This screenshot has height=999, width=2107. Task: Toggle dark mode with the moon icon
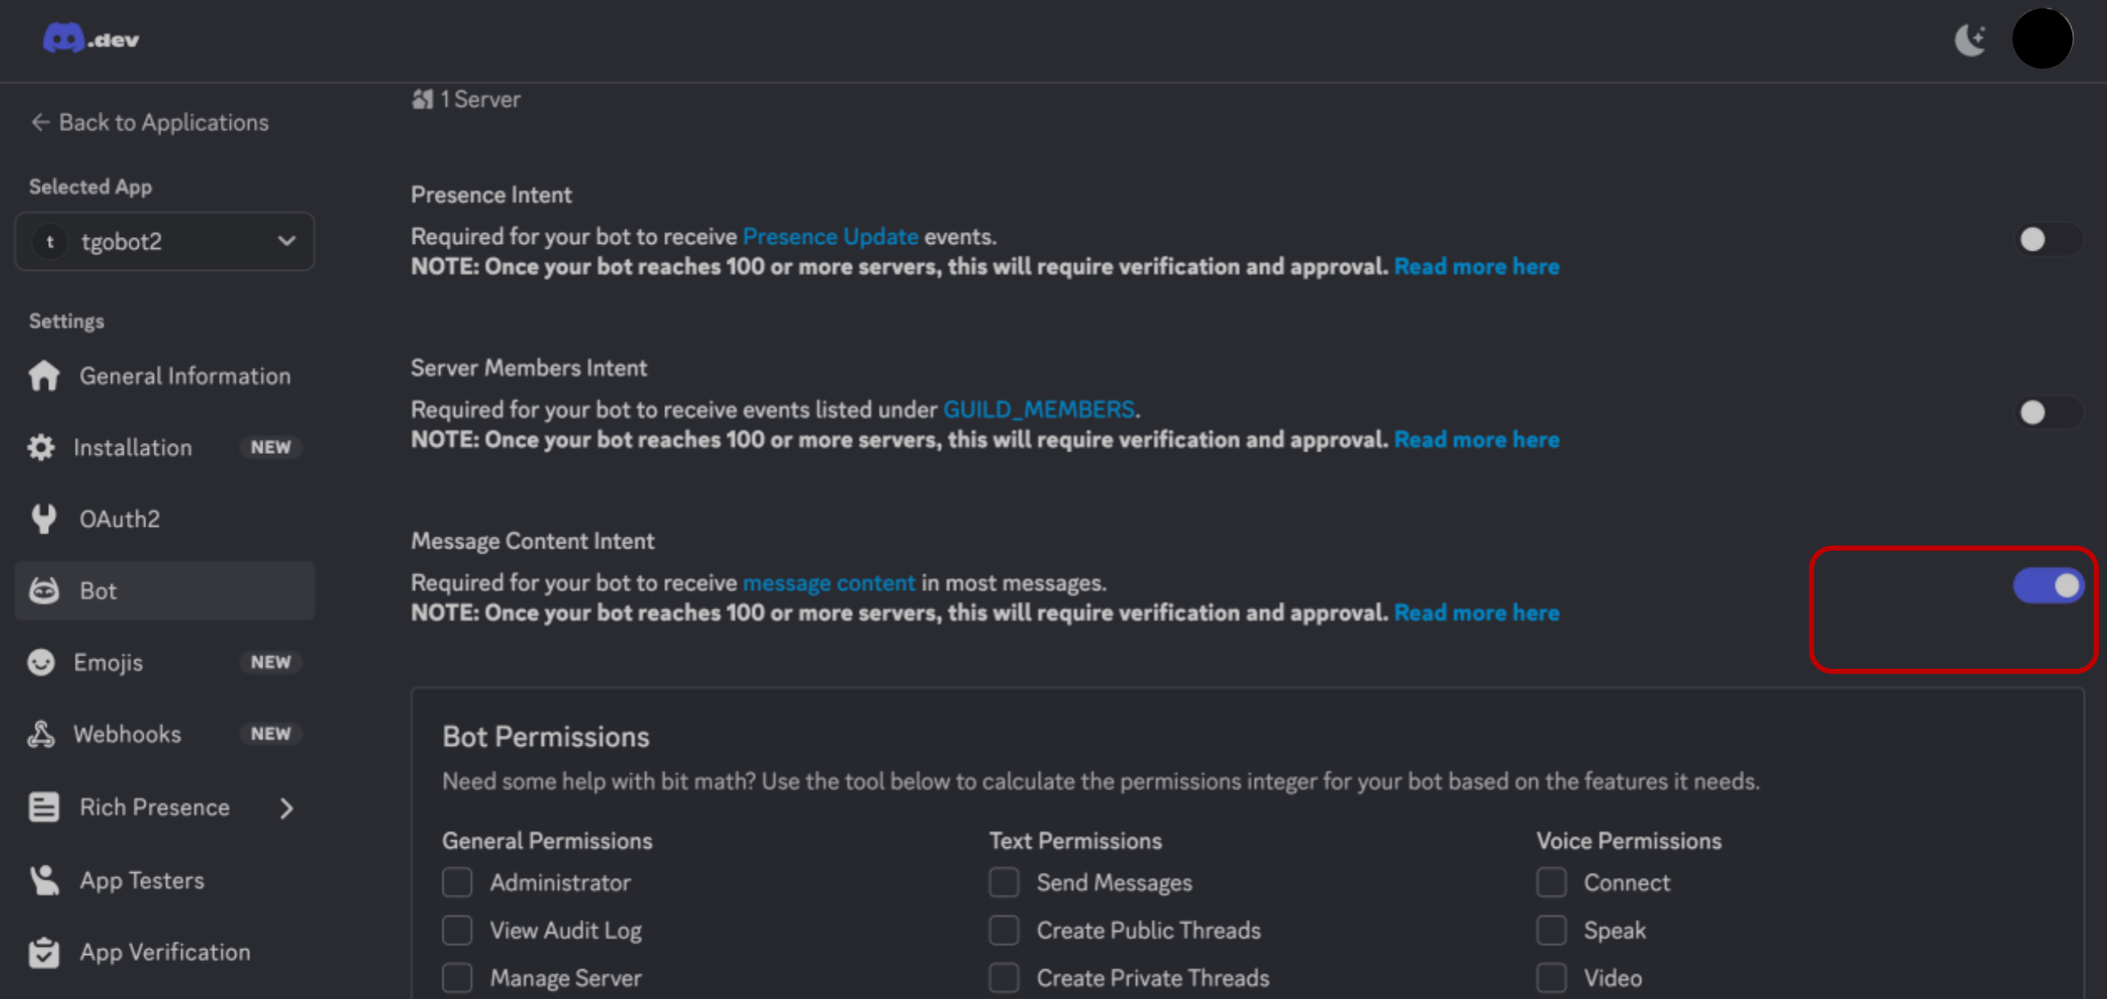click(1972, 38)
